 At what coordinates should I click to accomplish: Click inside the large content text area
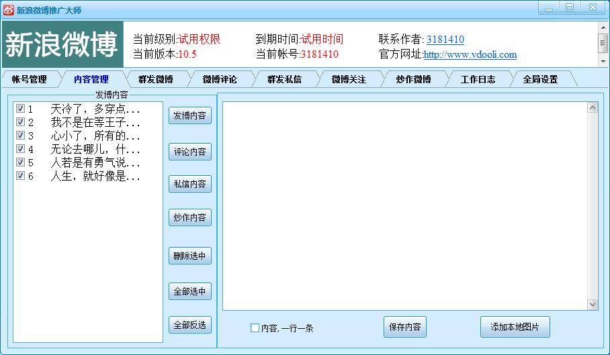(404, 206)
